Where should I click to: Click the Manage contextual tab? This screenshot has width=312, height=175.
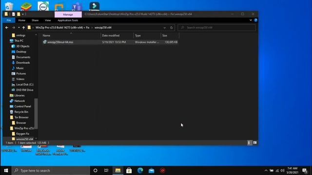(68, 15)
